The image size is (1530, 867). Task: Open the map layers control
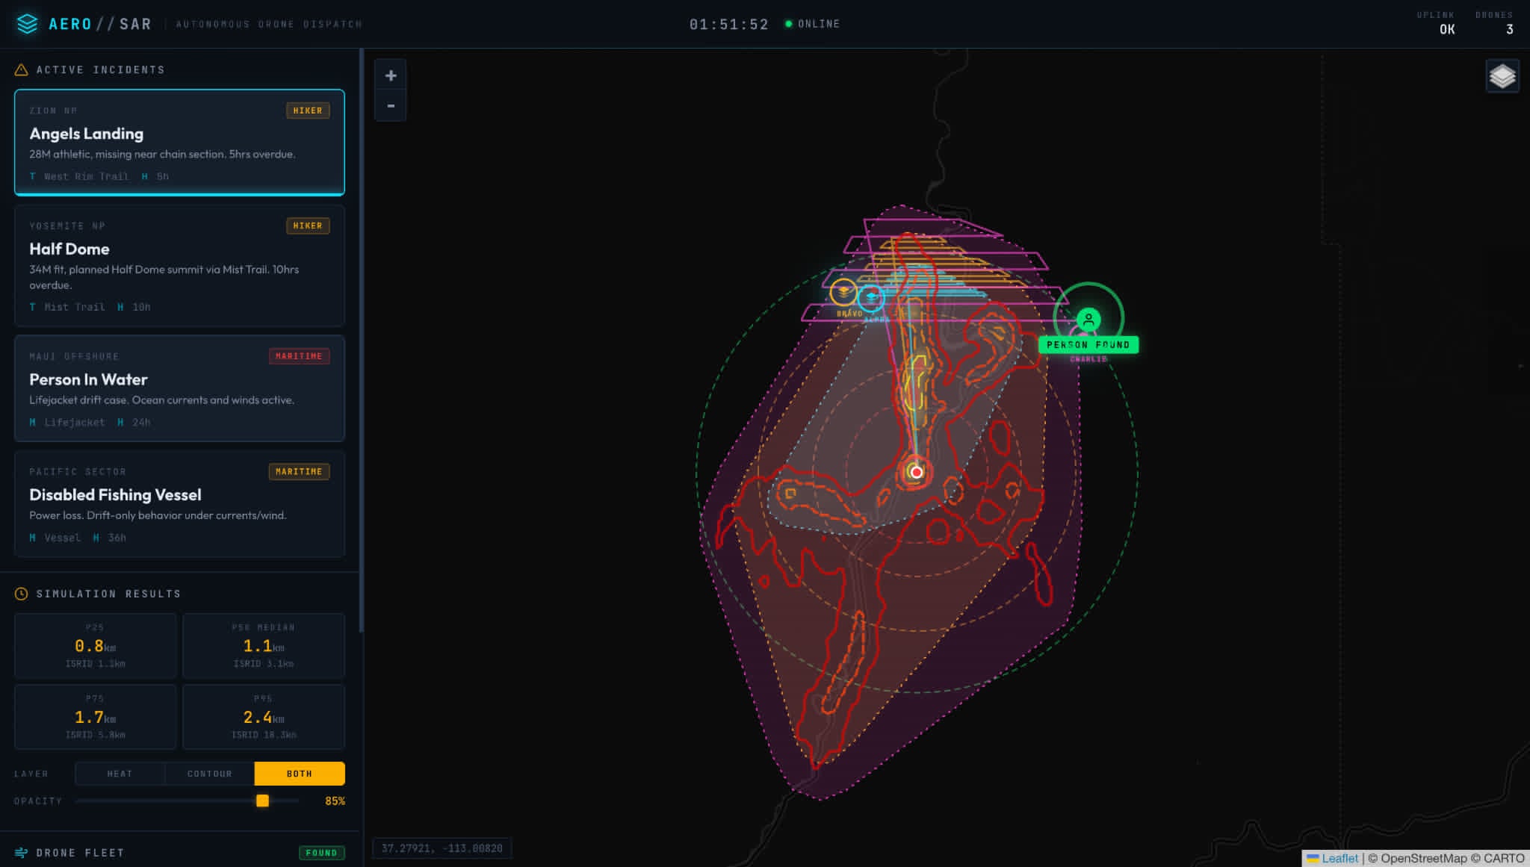point(1502,76)
